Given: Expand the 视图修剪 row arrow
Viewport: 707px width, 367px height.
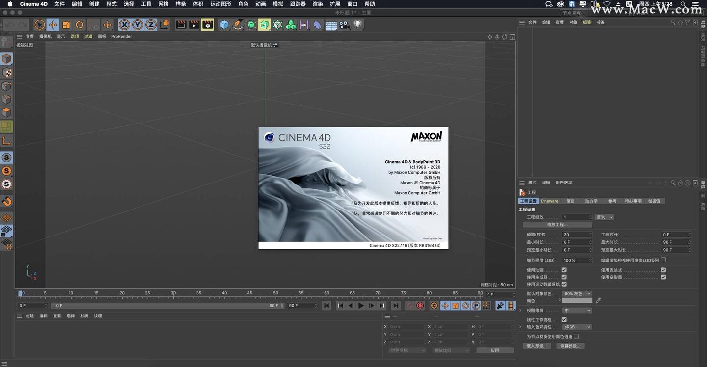Looking at the screenshot, I should (x=521, y=311).
